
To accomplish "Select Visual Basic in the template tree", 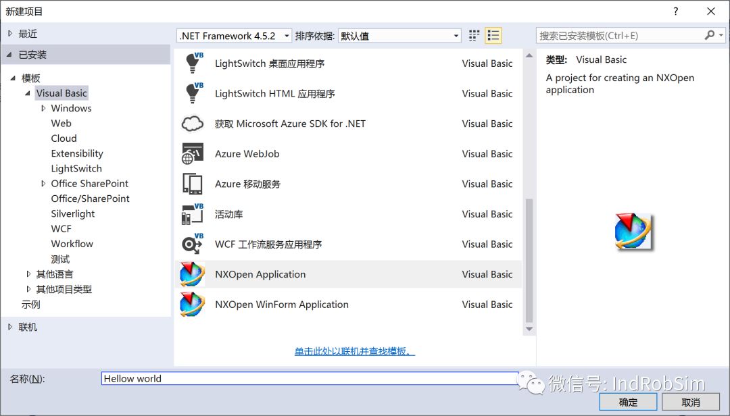I will click(62, 93).
